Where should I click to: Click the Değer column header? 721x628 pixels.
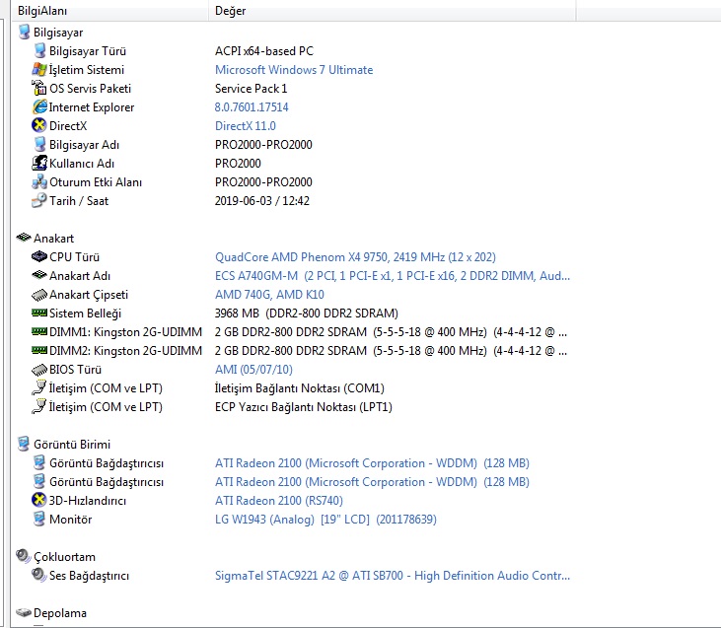point(231,11)
